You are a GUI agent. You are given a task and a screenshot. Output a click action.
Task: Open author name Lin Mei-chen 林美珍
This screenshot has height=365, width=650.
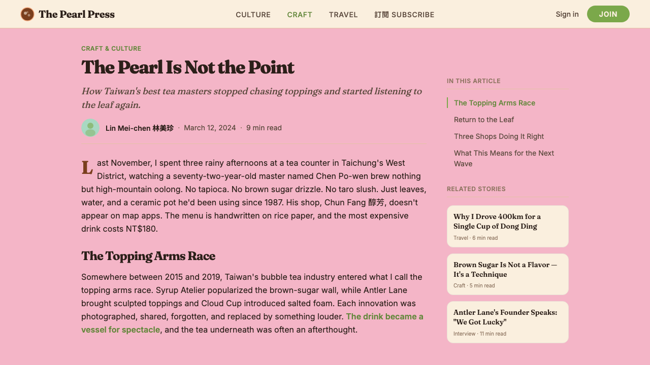pos(140,128)
